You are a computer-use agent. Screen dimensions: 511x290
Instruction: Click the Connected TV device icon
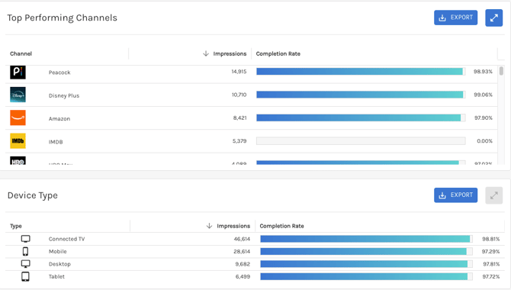pos(26,239)
